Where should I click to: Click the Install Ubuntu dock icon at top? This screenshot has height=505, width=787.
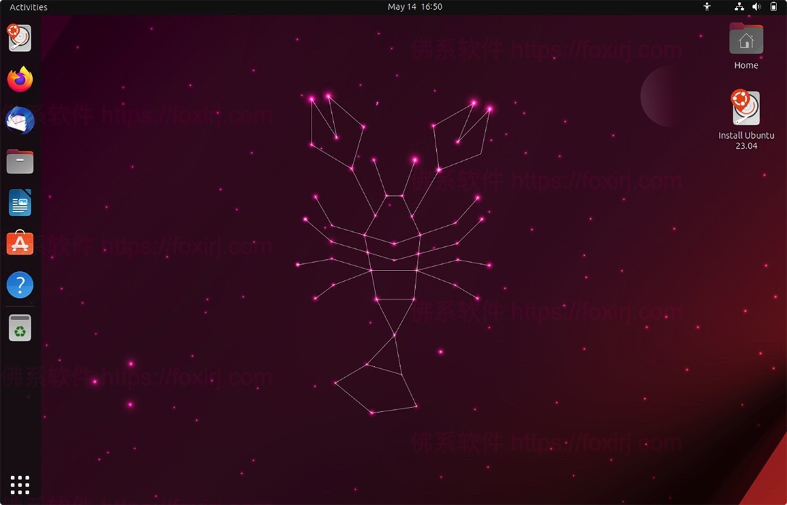click(x=20, y=38)
